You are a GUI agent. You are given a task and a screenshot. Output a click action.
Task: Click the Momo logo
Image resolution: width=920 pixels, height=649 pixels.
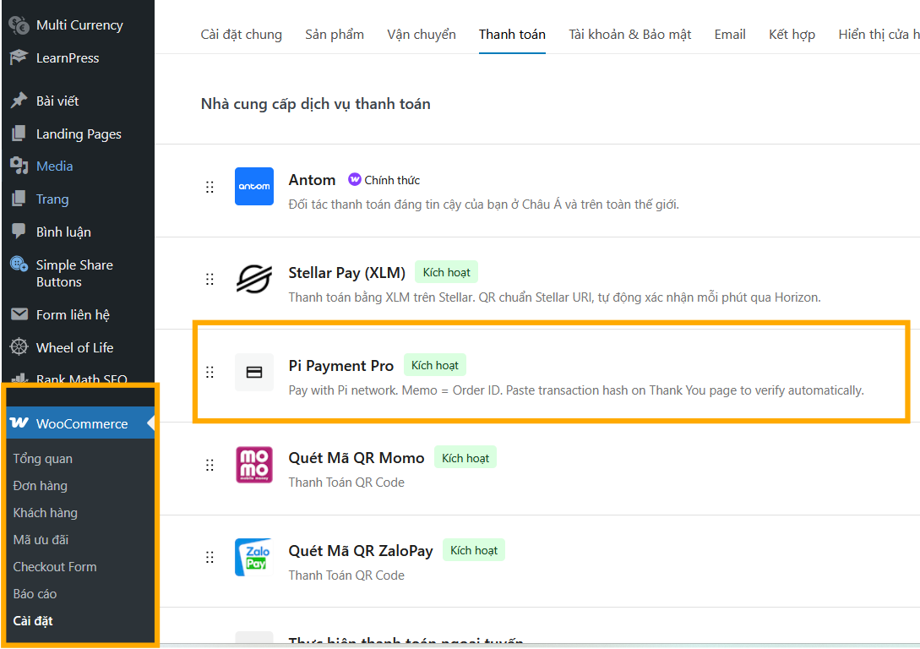point(254,465)
